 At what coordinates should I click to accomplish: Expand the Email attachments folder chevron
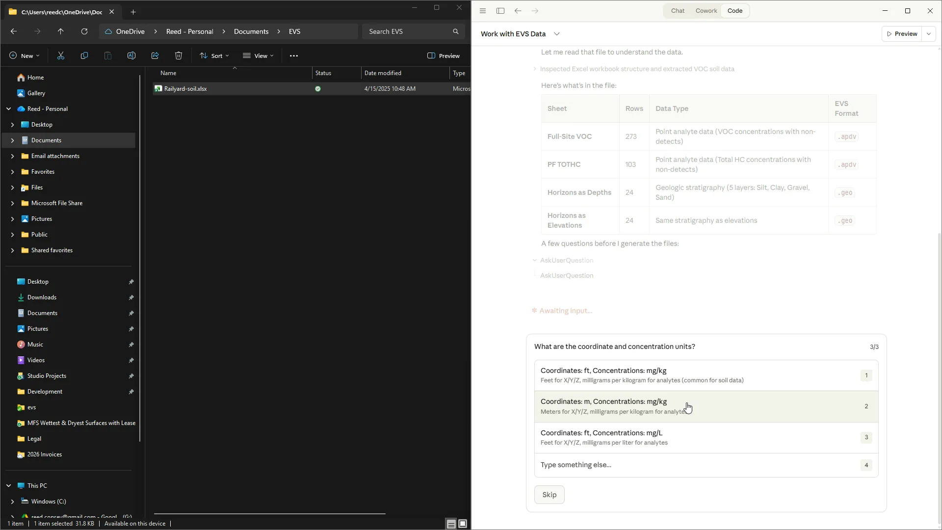[x=13, y=156]
